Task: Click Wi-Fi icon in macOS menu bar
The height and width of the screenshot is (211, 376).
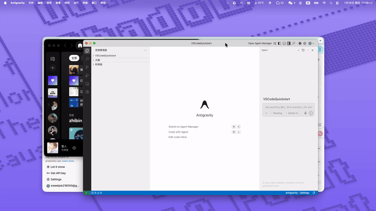Action: point(324,3)
